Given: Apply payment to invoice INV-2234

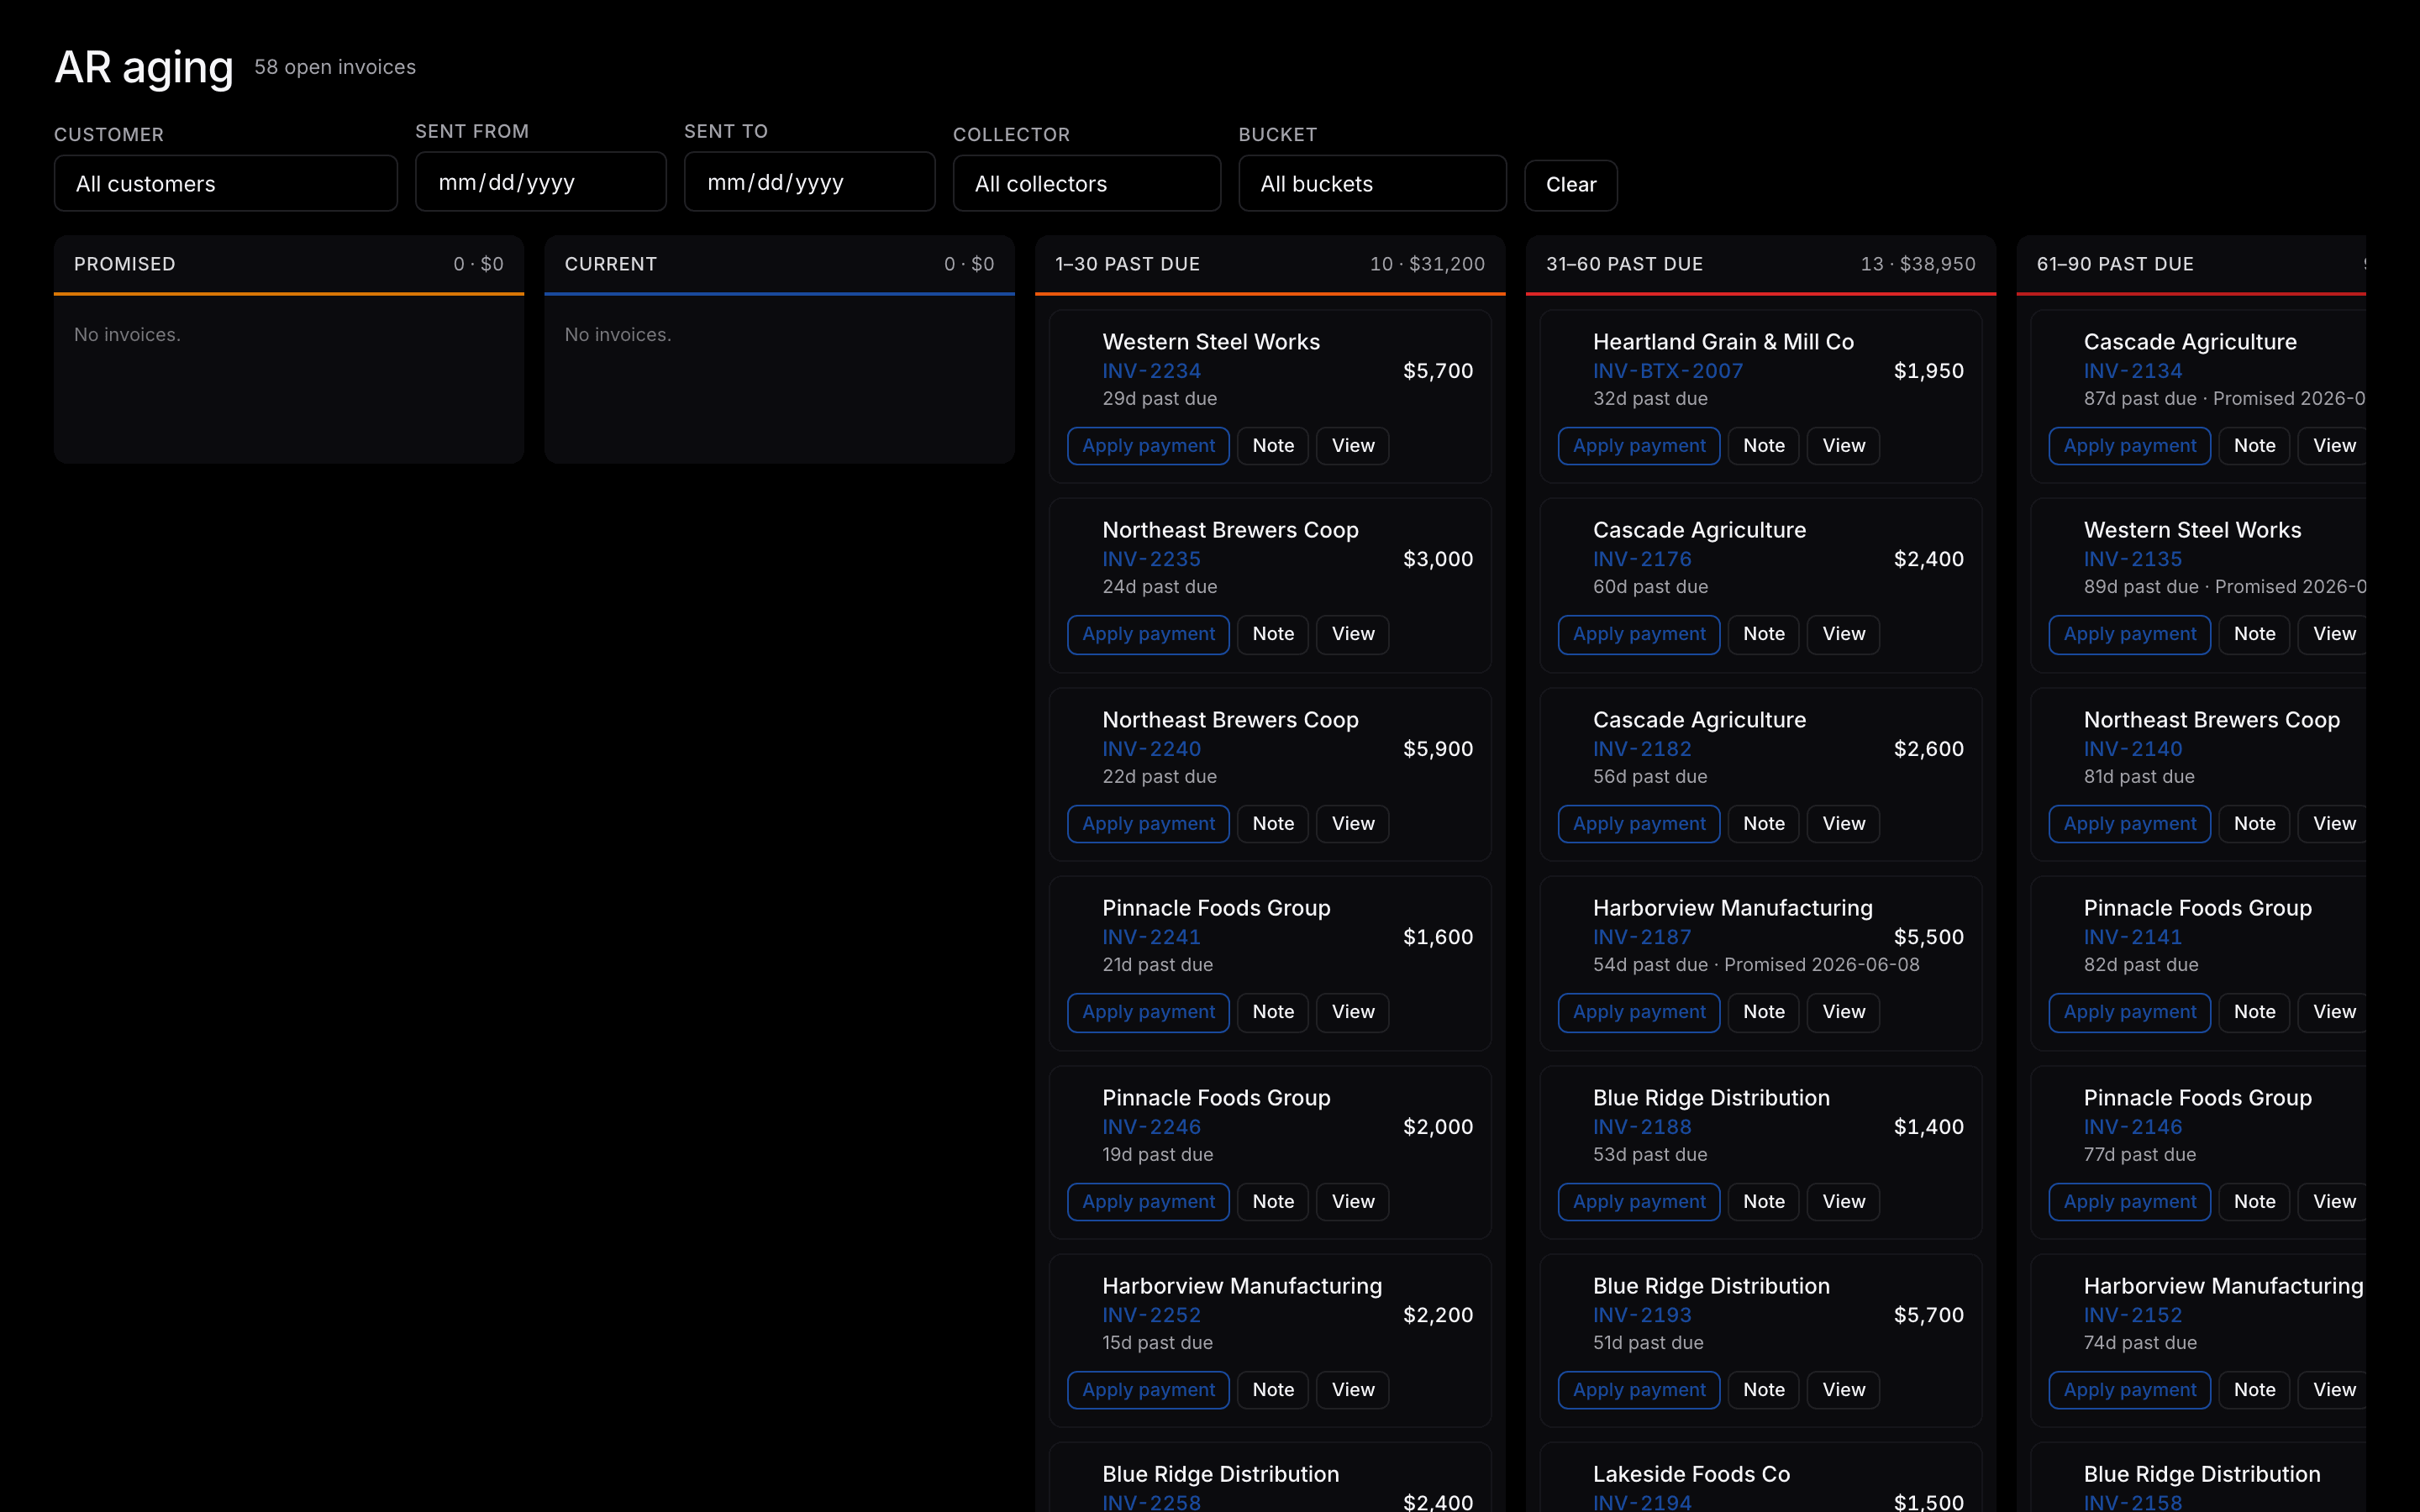Looking at the screenshot, I should coord(1148,446).
